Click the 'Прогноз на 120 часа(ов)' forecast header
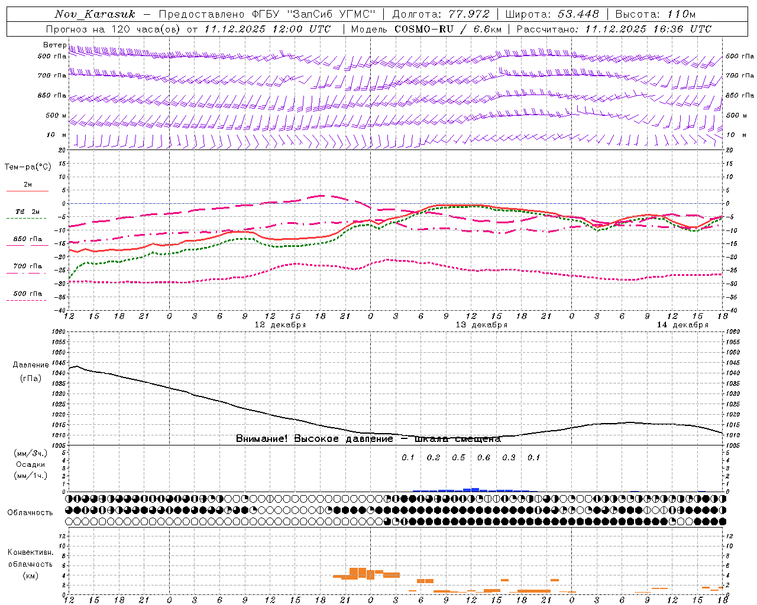This screenshot has width=757, height=605. click(x=113, y=29)
